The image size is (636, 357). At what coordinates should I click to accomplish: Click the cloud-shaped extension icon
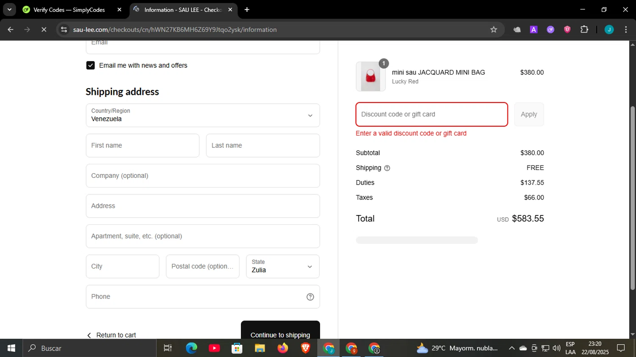tap(517, 30)
